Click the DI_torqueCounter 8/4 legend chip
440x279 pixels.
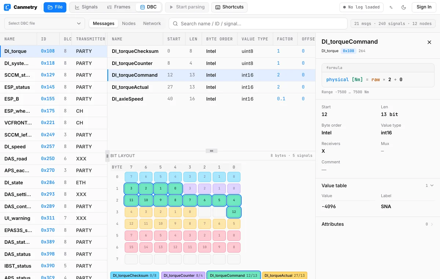(x=183, y=275)
